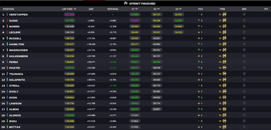The image size is (271, 130).
Task: Click driver name Norris
Action: point(14,27)
